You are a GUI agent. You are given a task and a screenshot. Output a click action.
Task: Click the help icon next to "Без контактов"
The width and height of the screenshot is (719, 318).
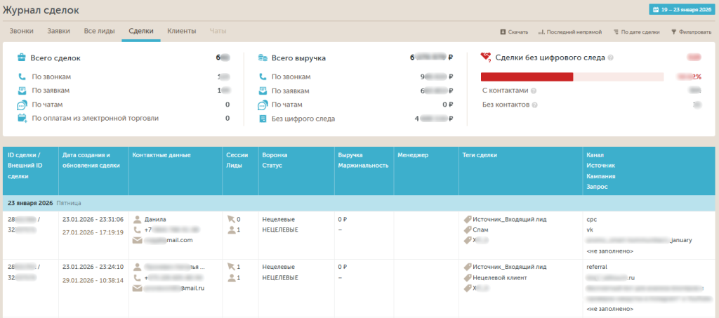(535, 105)
